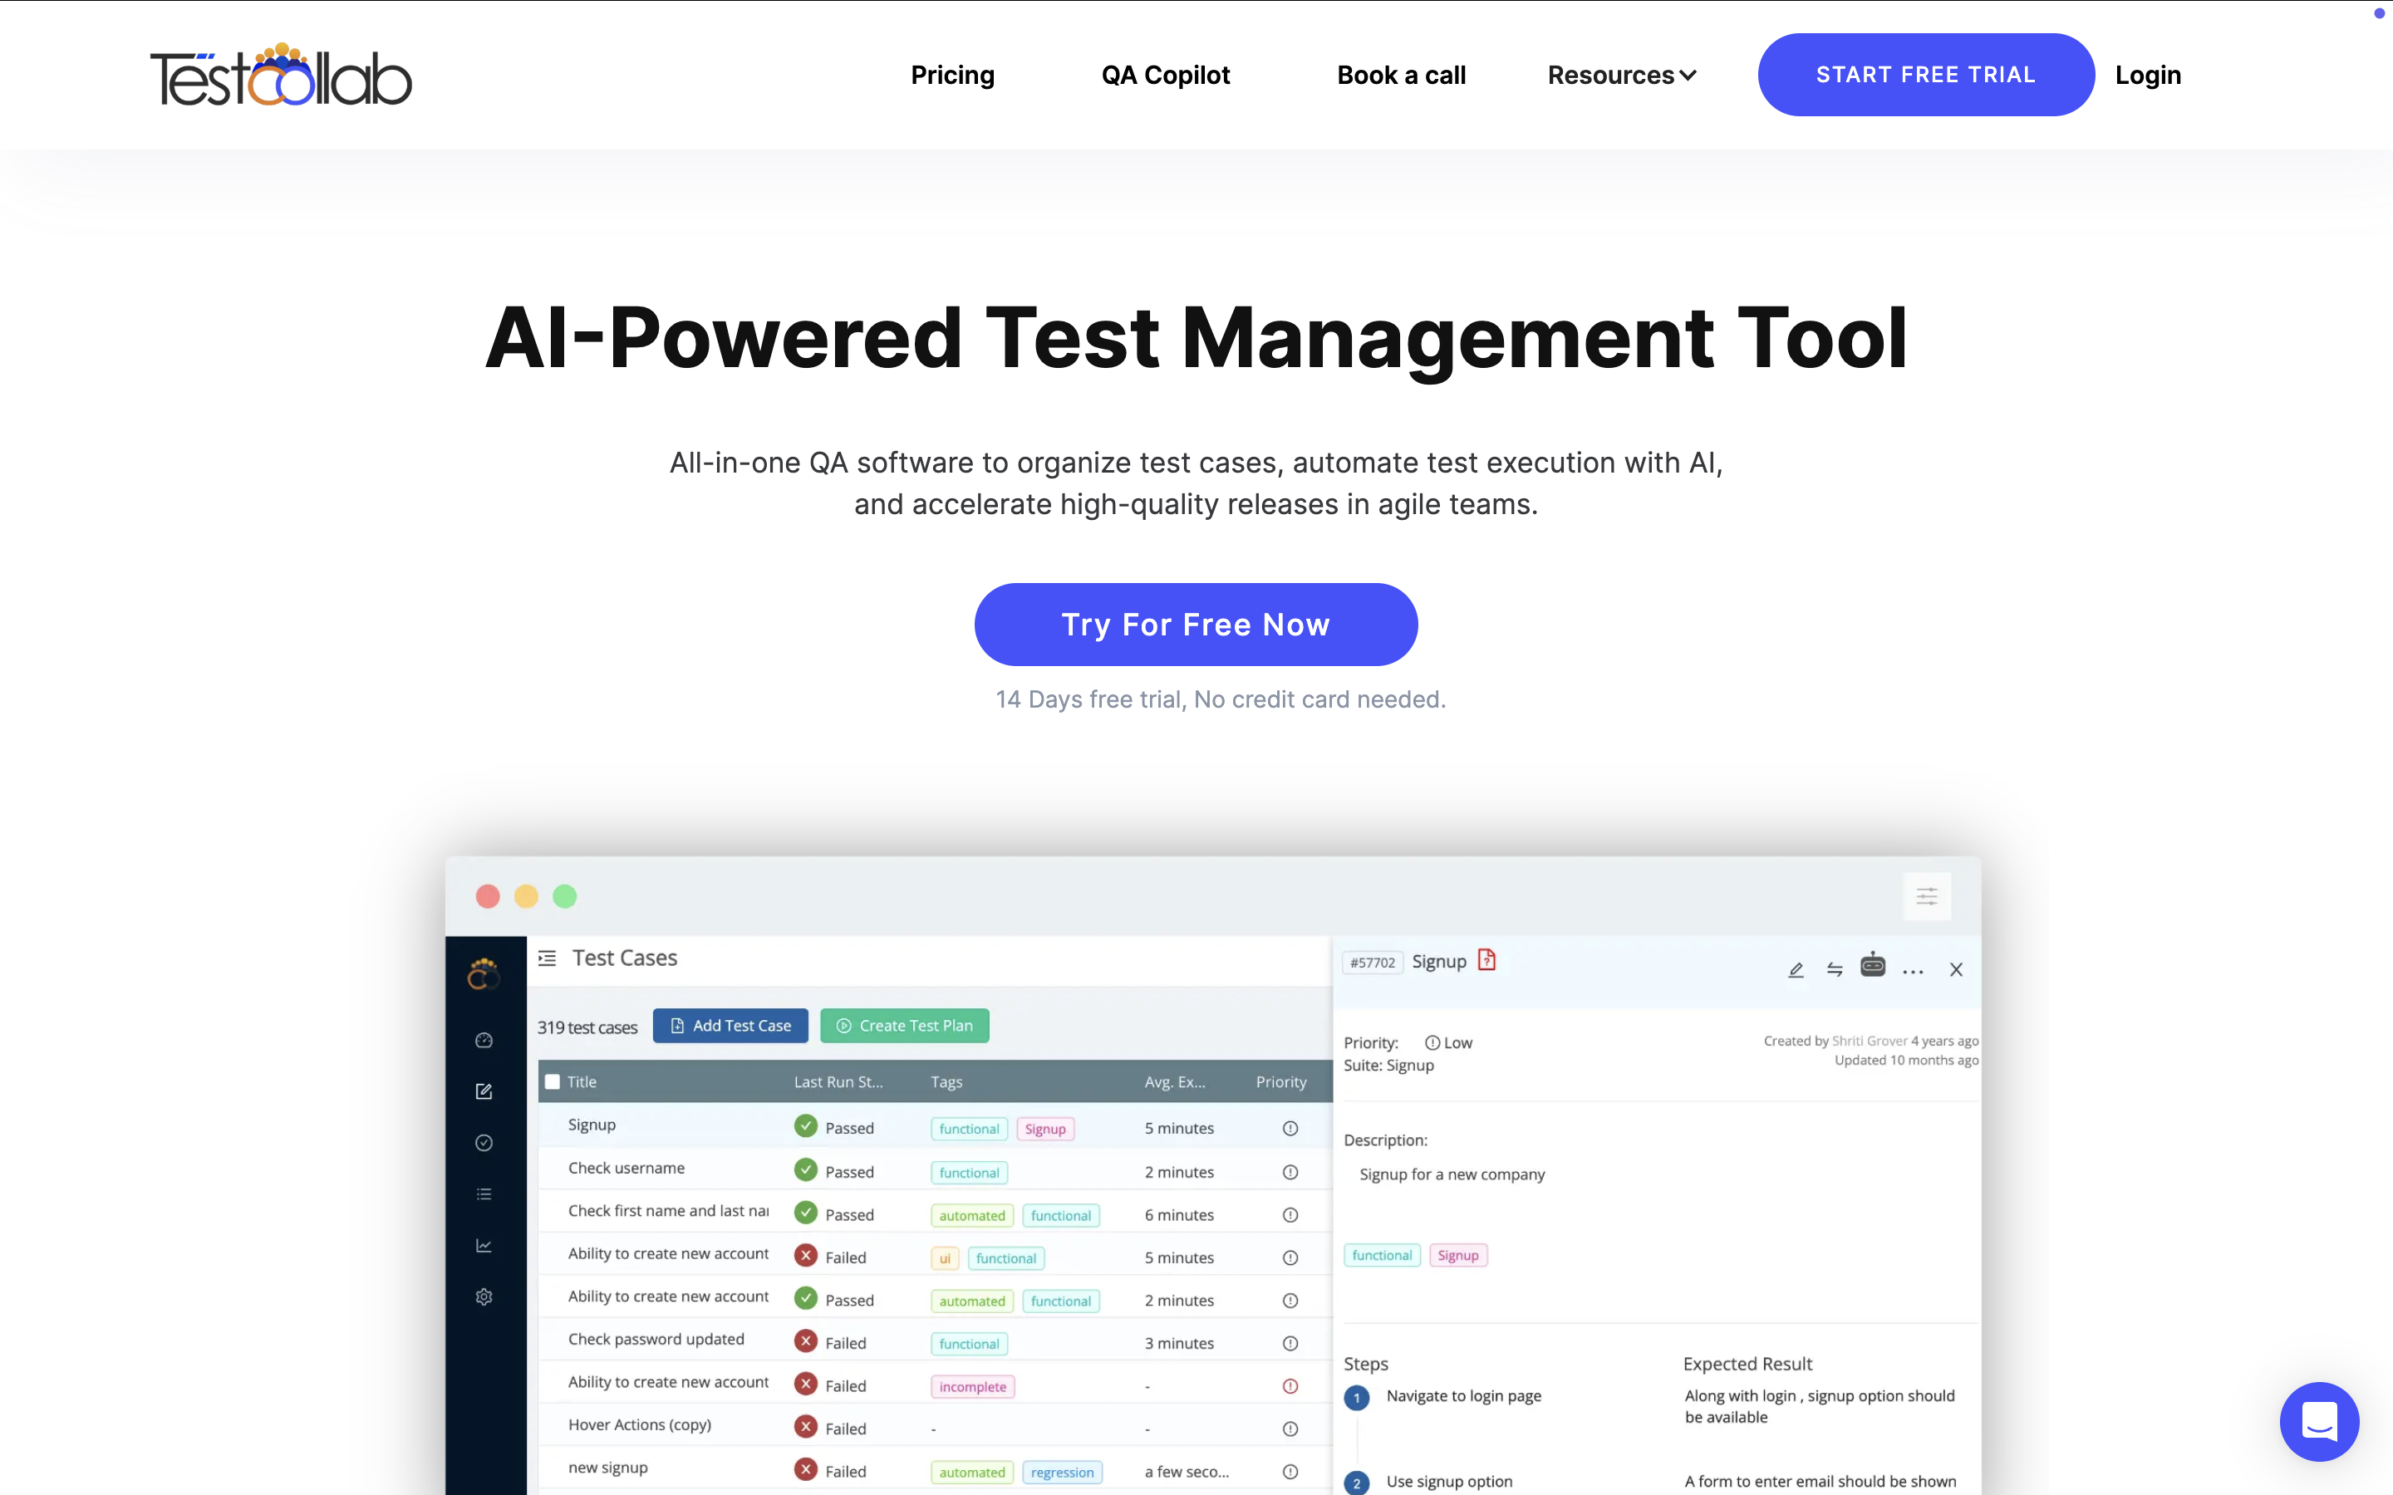Screen dimensions: 2393x1495
Task: Select the Check username test case row
Action: tap(626, 1168)
